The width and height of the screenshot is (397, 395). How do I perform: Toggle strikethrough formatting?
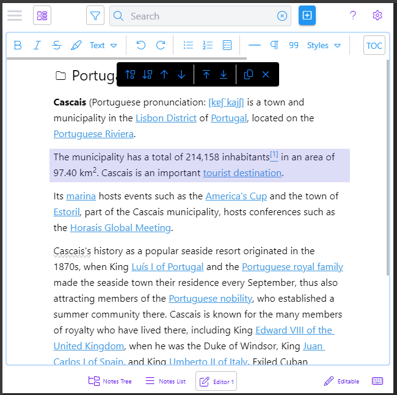tap(57, 46)
